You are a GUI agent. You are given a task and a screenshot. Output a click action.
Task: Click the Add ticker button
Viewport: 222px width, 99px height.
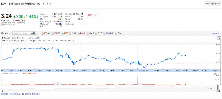[x=33, y=33]
